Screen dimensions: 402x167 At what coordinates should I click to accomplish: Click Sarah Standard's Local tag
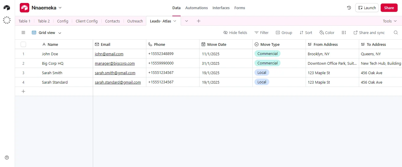262,82
